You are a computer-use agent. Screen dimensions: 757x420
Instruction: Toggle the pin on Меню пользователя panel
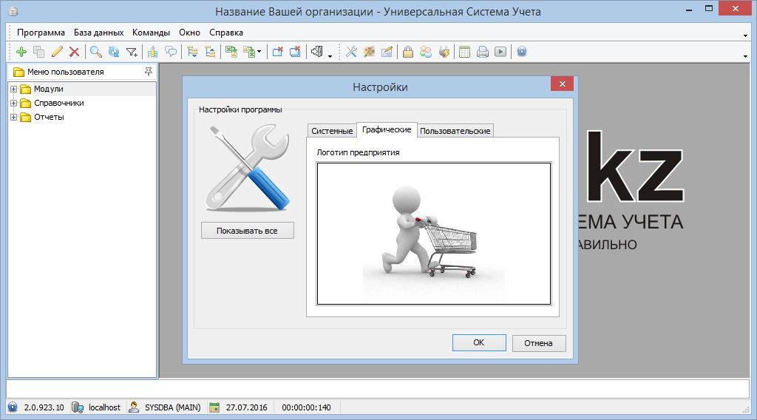click(x=149, y=72)
